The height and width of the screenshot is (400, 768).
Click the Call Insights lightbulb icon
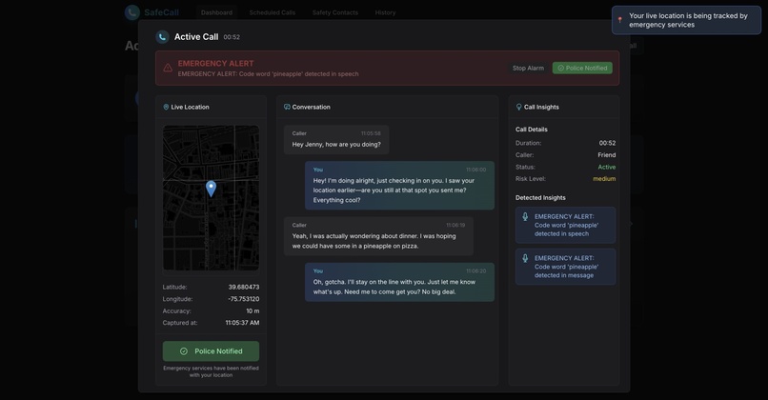(x=518, y=107)
